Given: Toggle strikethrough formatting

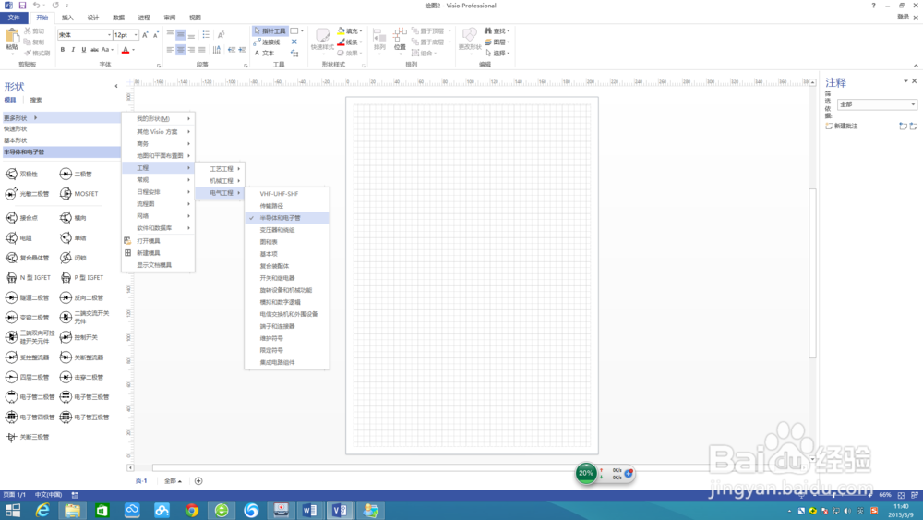Looking at the screenshot, I should [94, 50].
